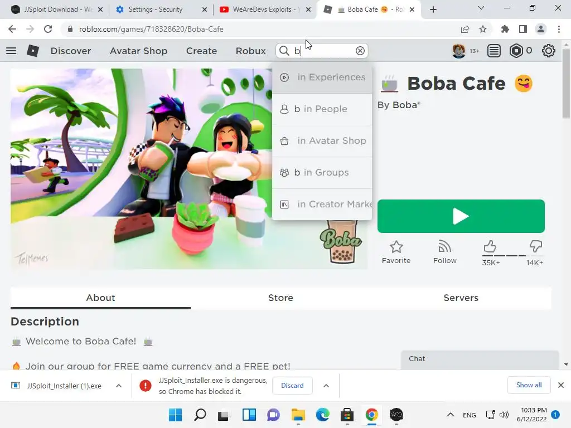Click the Follow feed icon

coord(444,247)
